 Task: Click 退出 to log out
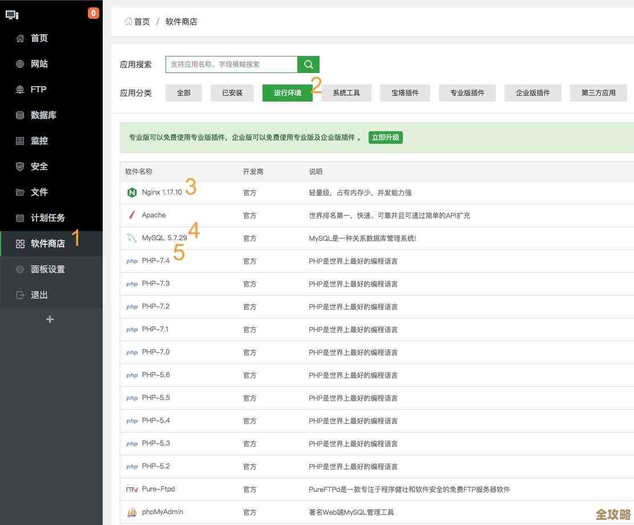40,294
